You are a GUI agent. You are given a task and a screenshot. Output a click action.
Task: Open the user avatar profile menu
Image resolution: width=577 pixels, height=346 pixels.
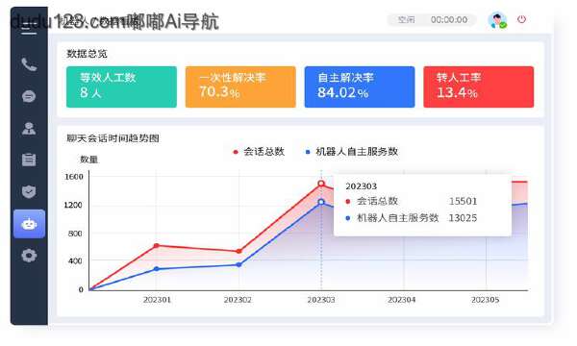pyautogui.click(x=497, y=20)
